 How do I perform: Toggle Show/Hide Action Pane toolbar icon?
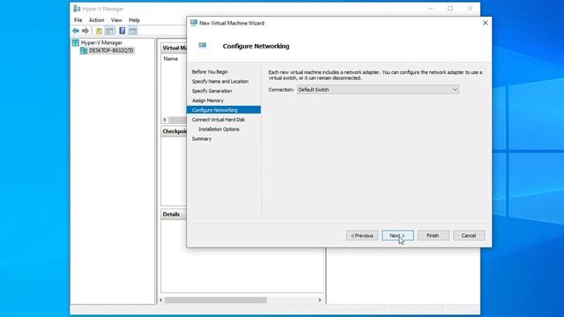point(133,31)
